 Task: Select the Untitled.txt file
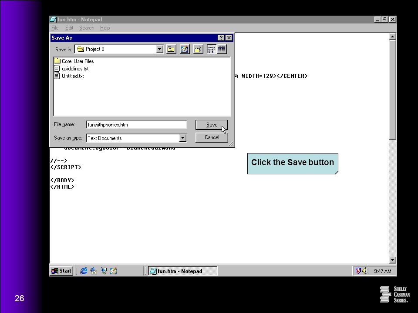(x=69, y=76)
